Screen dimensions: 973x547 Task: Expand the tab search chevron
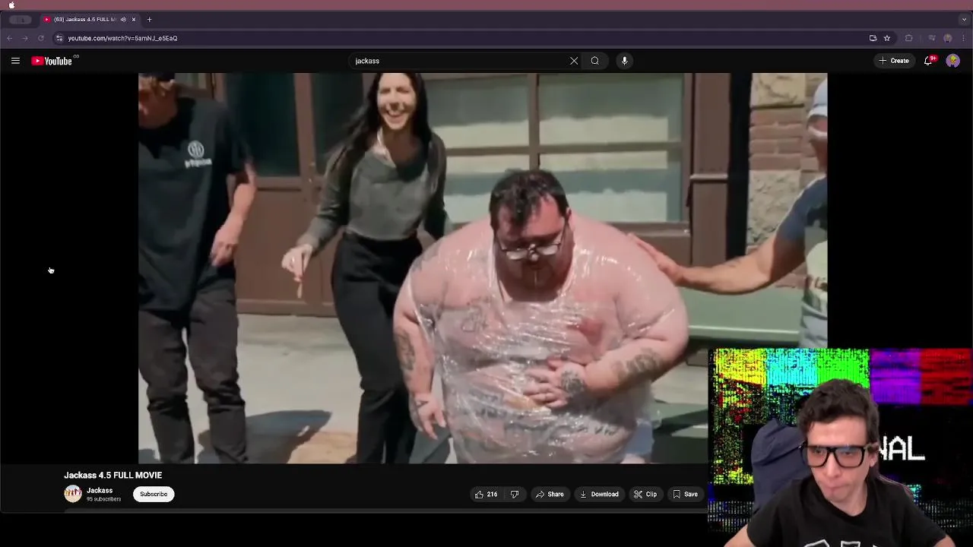pyautogui.click(x=964, y=19)
